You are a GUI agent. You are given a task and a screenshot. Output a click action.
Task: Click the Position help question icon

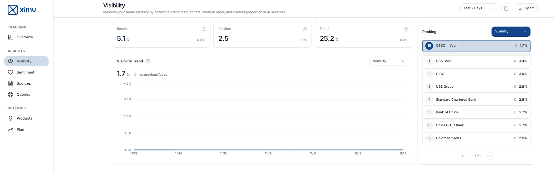click(305, 29)
